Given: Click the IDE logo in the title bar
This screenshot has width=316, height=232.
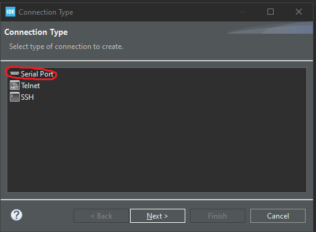Looking at the screenshot, I should pos(10,12).
